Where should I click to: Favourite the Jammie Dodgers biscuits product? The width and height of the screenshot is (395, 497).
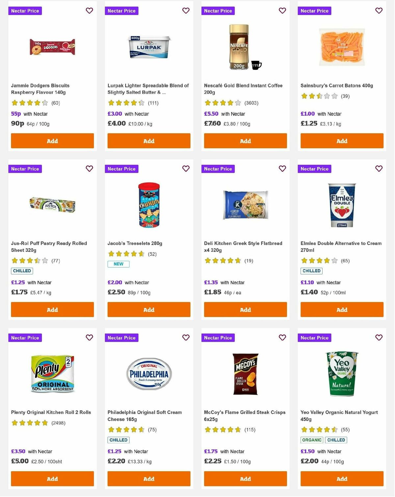click(x=89, y=11)
